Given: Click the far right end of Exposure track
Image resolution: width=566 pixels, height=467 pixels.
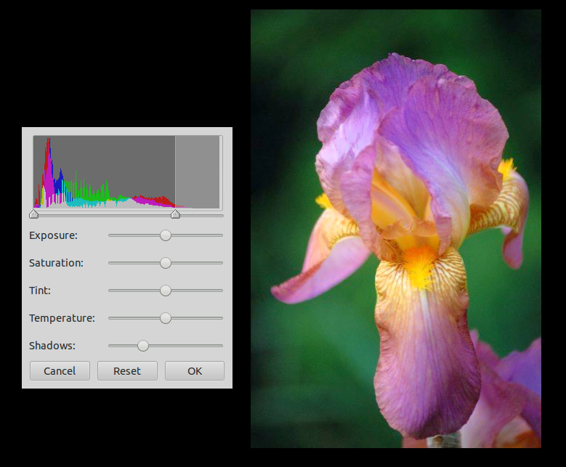Looking at the screenshot, I should pos(221,235).
